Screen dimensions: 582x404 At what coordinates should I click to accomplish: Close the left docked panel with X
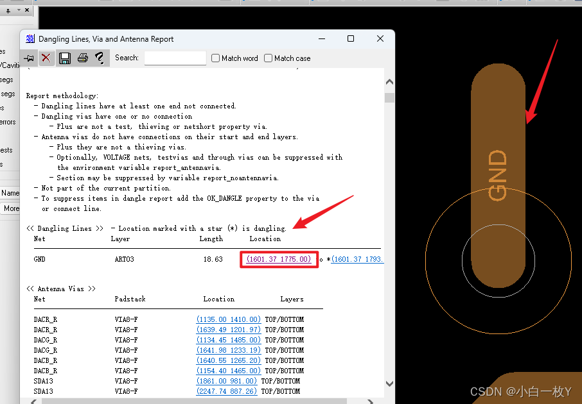click(27, 10)
